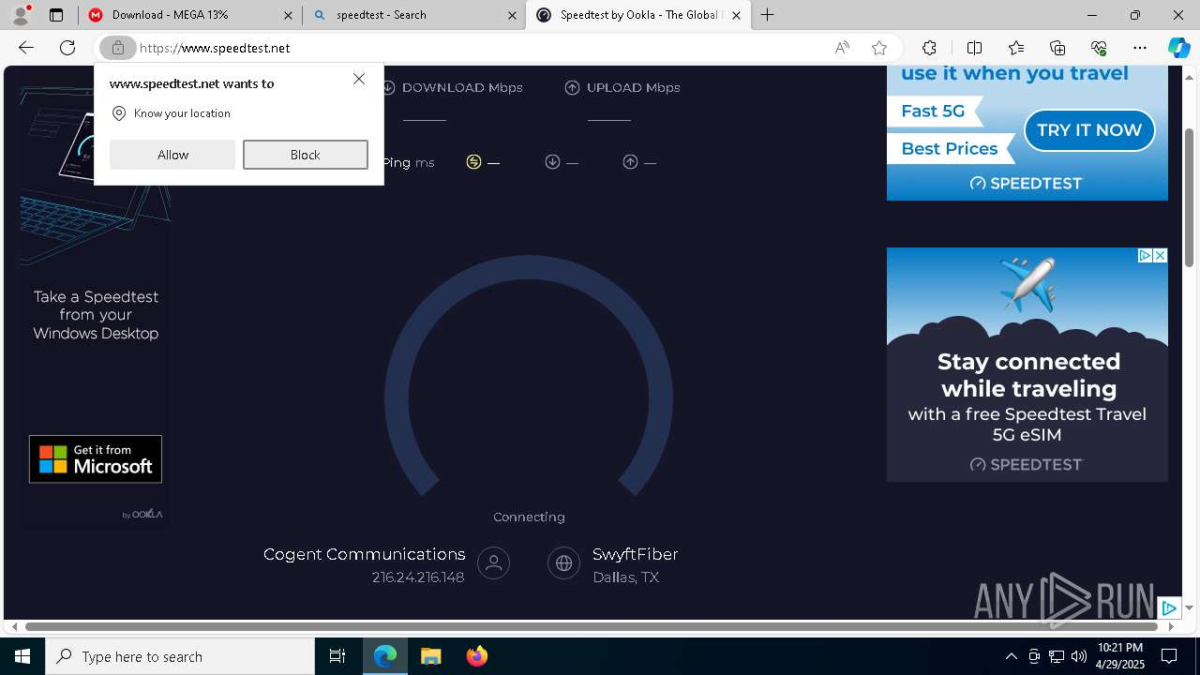Open tab actions menu icon
Screen dimensions: 1200x675
[x=56, y=15]
